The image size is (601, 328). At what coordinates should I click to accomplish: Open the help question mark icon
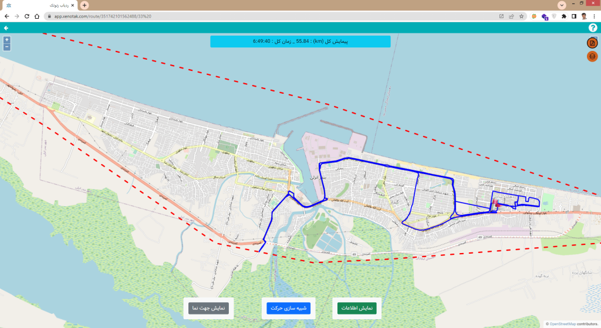coord(592,28)
